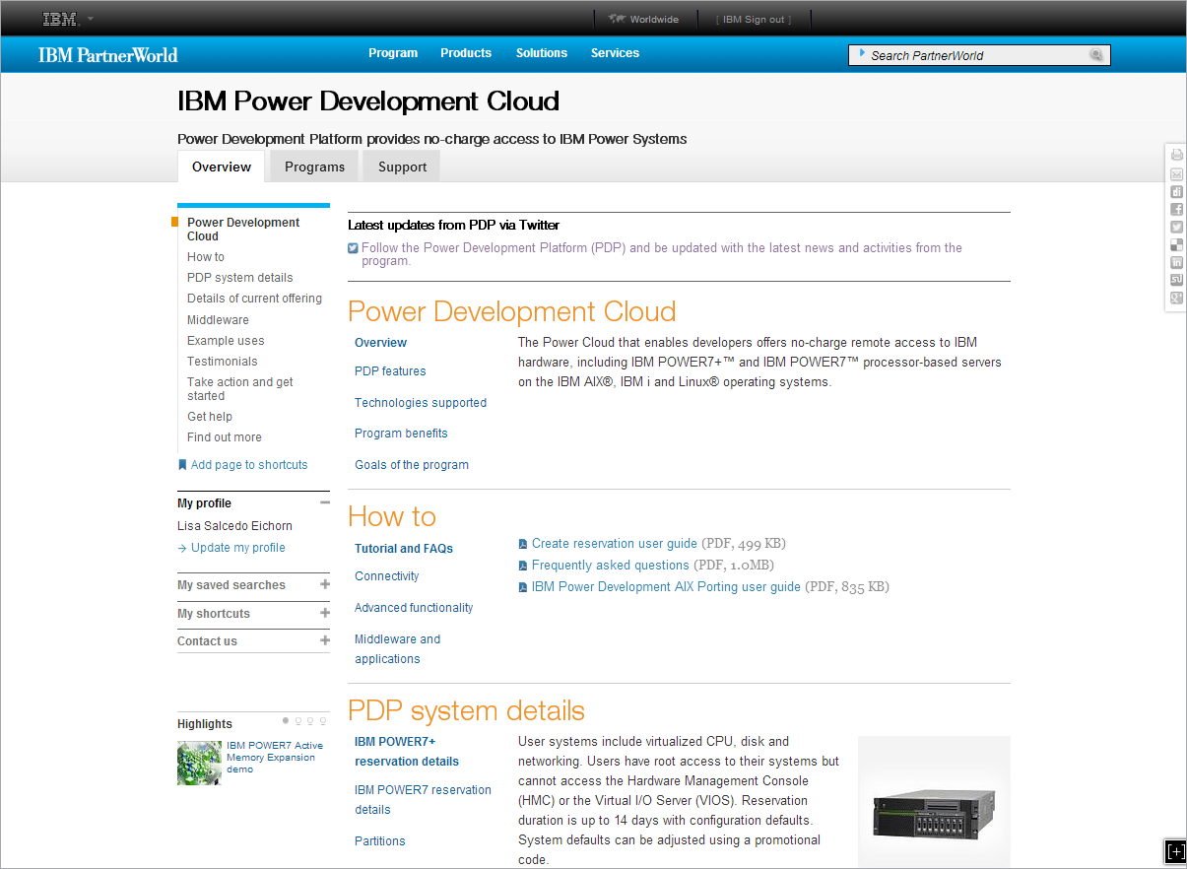
Task: Open the Services menu
Action: [615, 53]
